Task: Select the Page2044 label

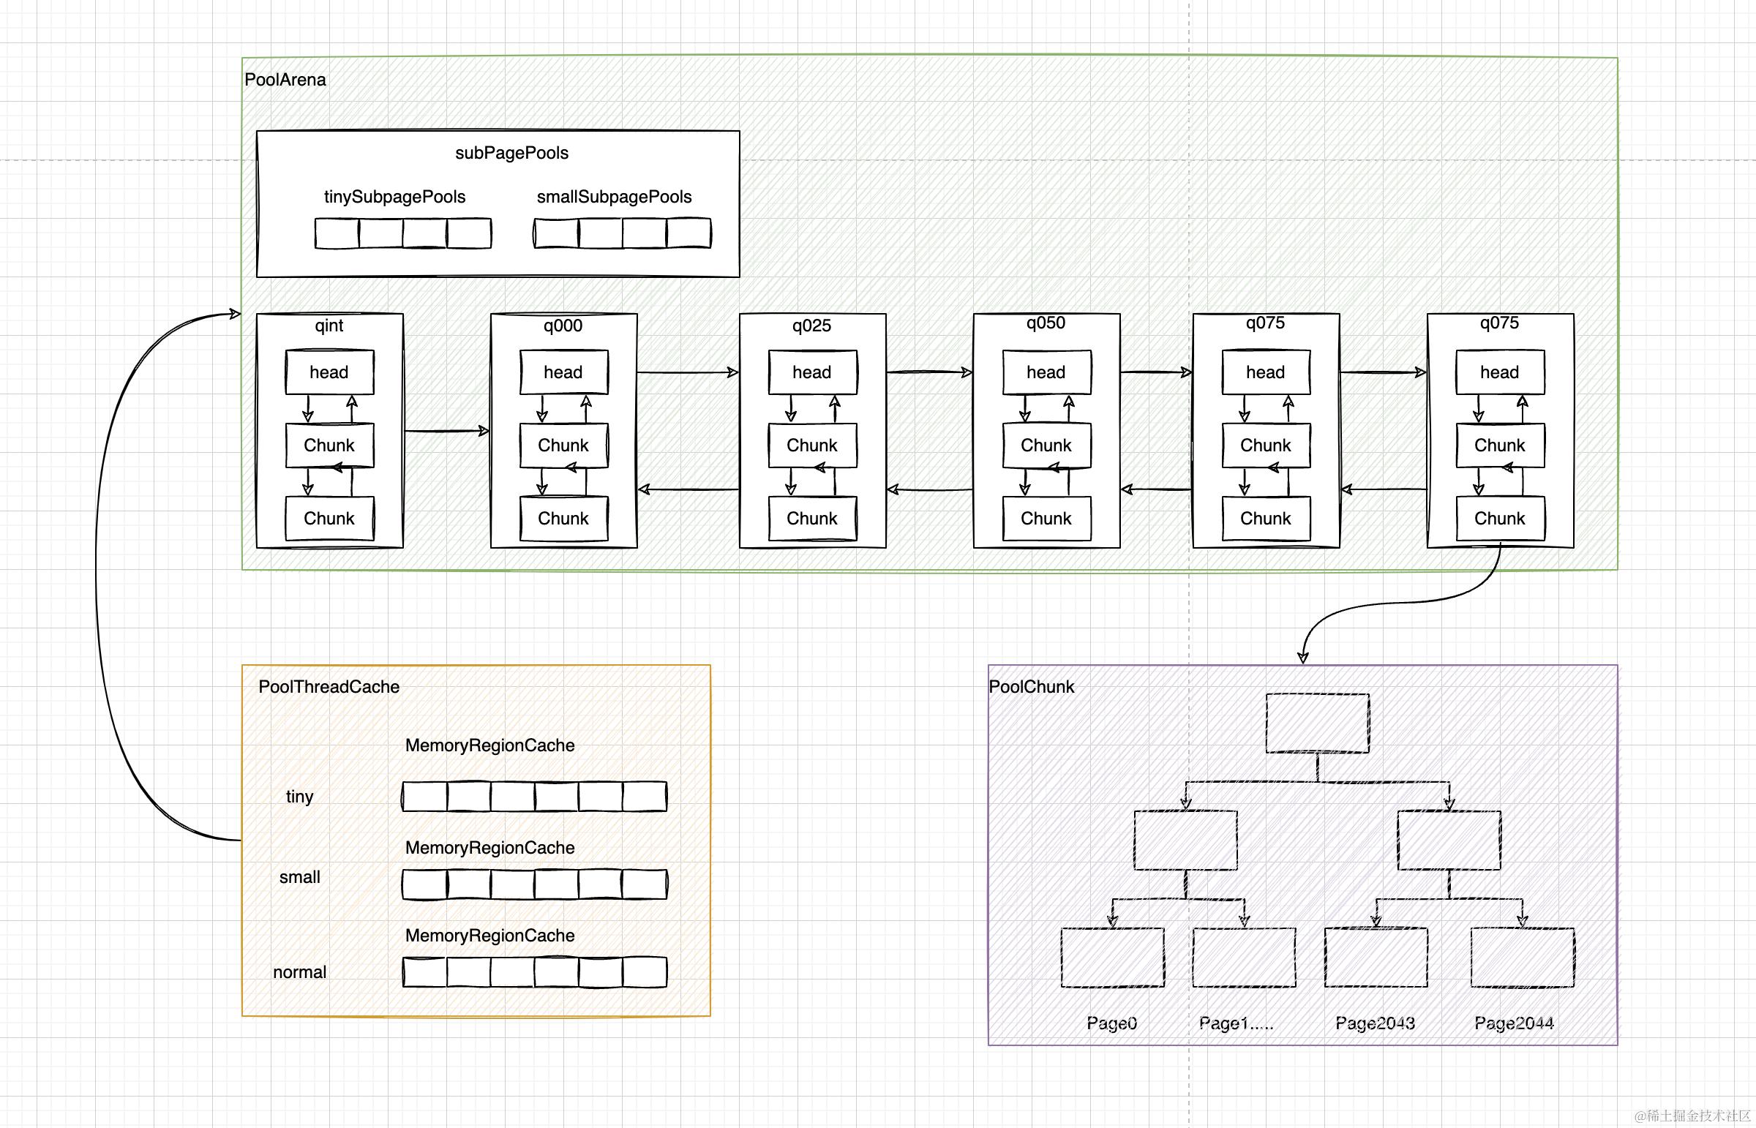Action: pyautogui.click(x=1514, y=1023)
